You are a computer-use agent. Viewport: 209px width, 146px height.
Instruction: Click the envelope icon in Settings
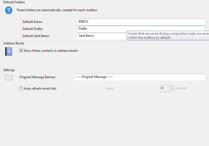tap(9, 78)
